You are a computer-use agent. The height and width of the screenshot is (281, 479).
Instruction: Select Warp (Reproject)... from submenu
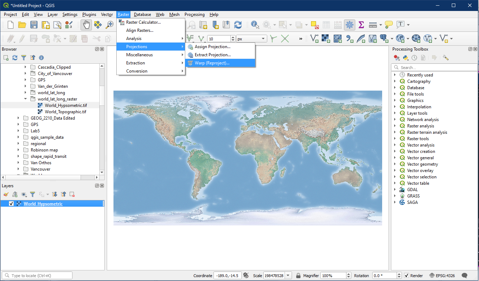212,63
